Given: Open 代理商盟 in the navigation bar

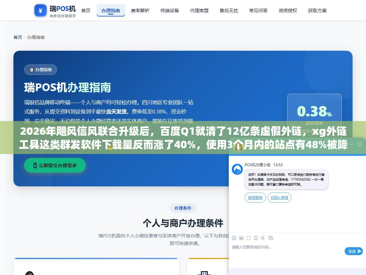Looking at the screenshot, I should click(x=199, y=10).
